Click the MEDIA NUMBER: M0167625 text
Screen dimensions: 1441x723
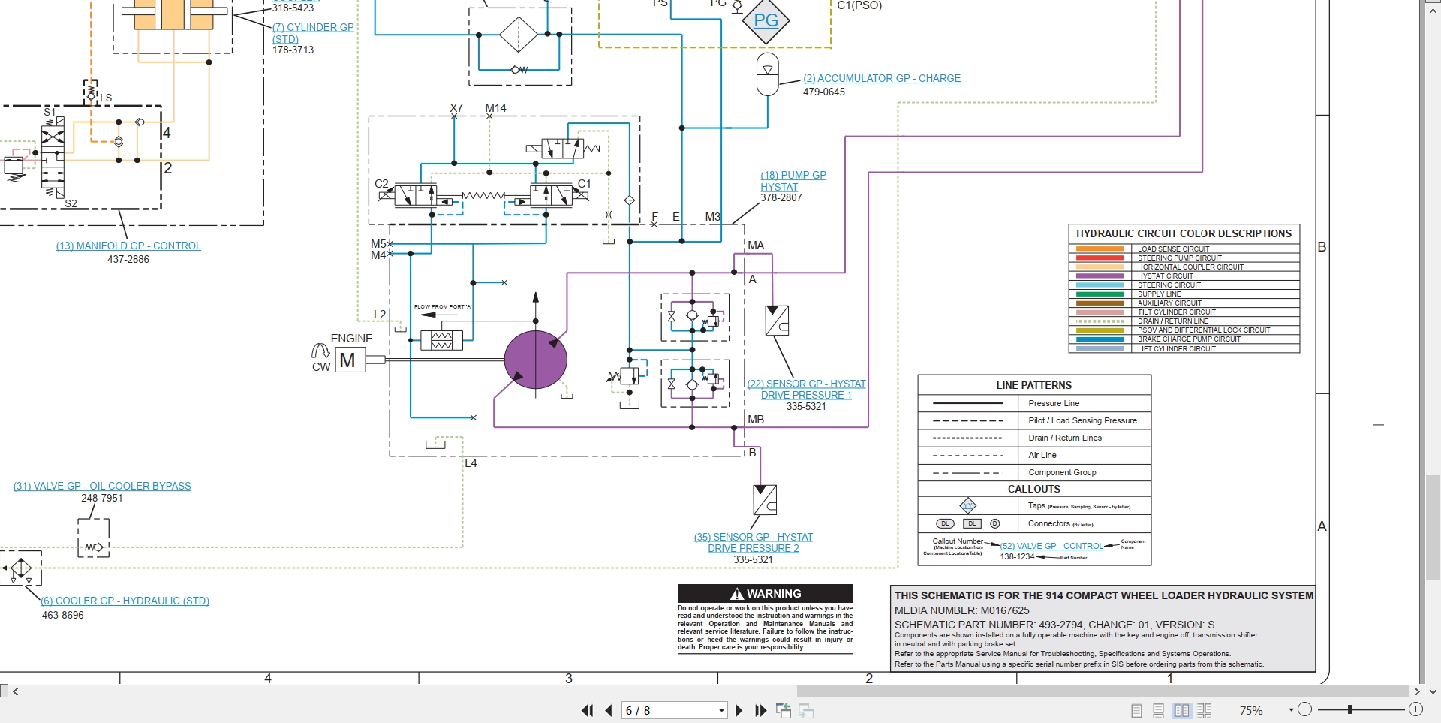pos(962,610)
